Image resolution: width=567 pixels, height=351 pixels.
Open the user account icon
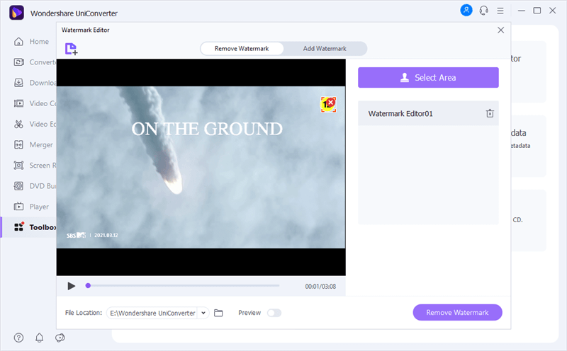(x=466, y=10)
